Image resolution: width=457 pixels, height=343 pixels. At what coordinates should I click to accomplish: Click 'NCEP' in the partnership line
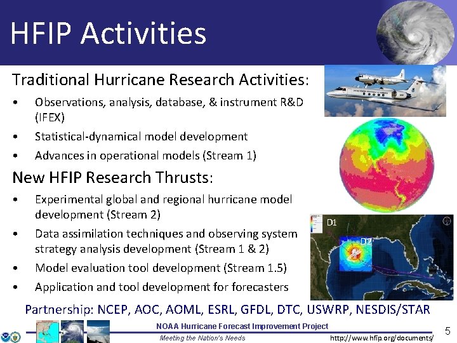112,309
